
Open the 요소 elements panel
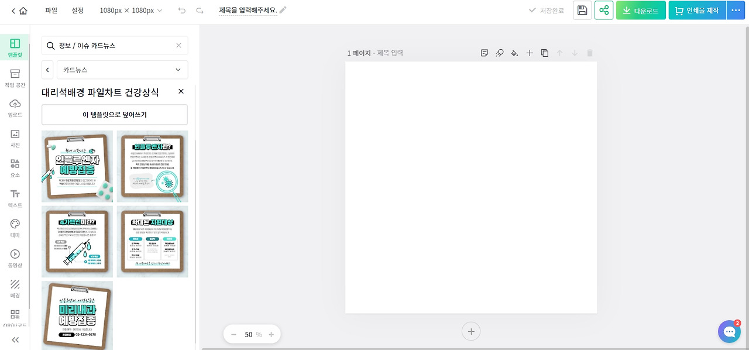click(x=15, y=169)
